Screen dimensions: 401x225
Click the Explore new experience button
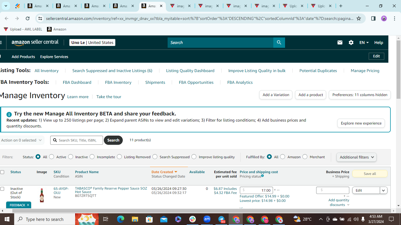pos(361,123)
